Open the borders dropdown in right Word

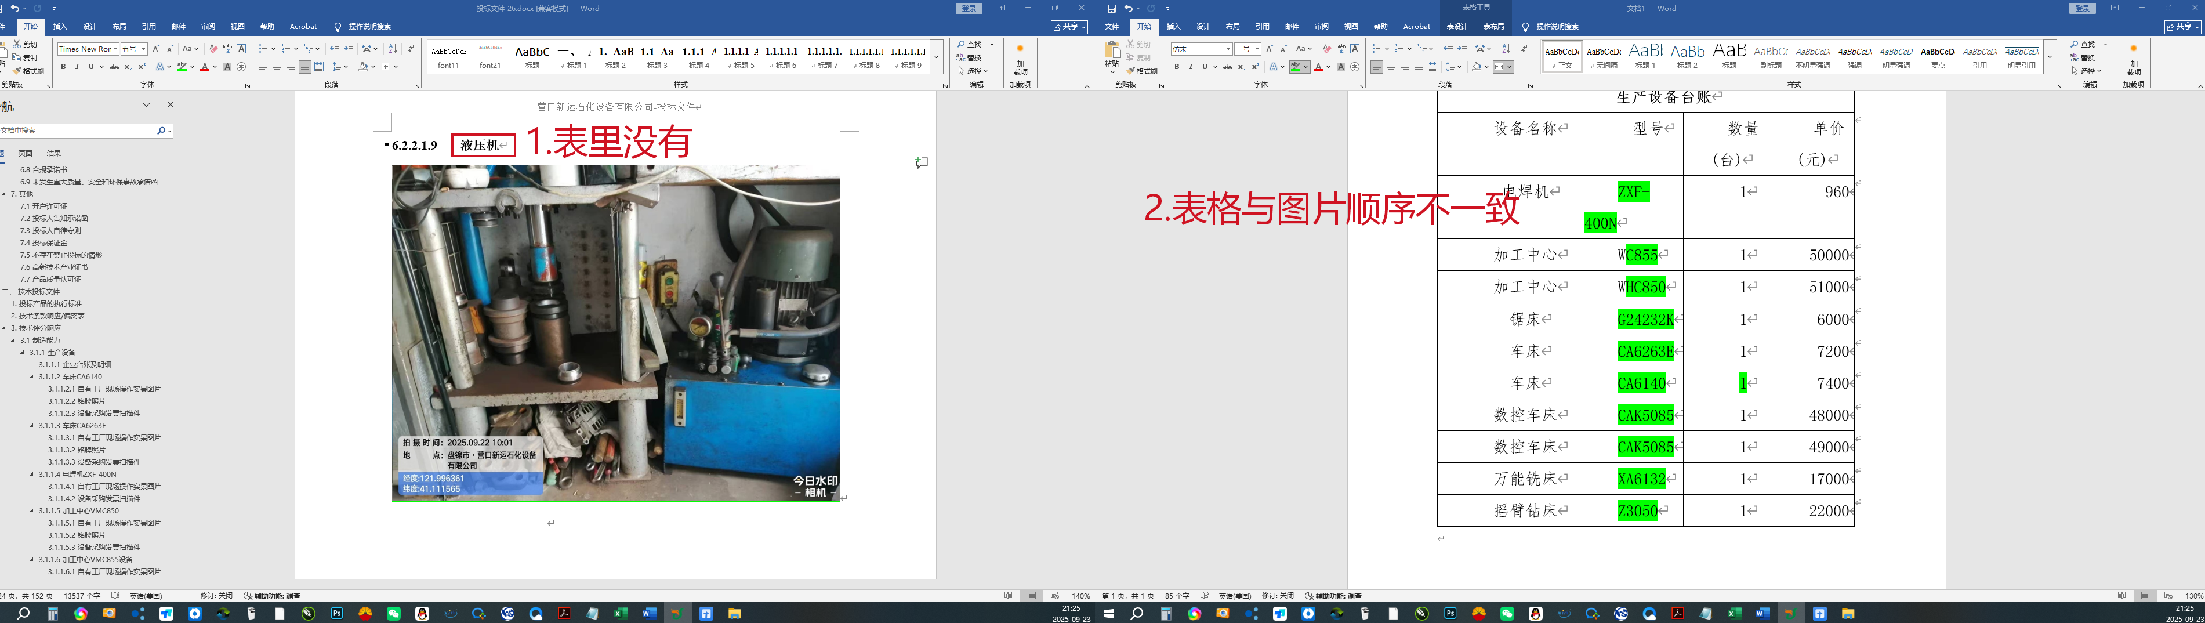point(1510,67)
